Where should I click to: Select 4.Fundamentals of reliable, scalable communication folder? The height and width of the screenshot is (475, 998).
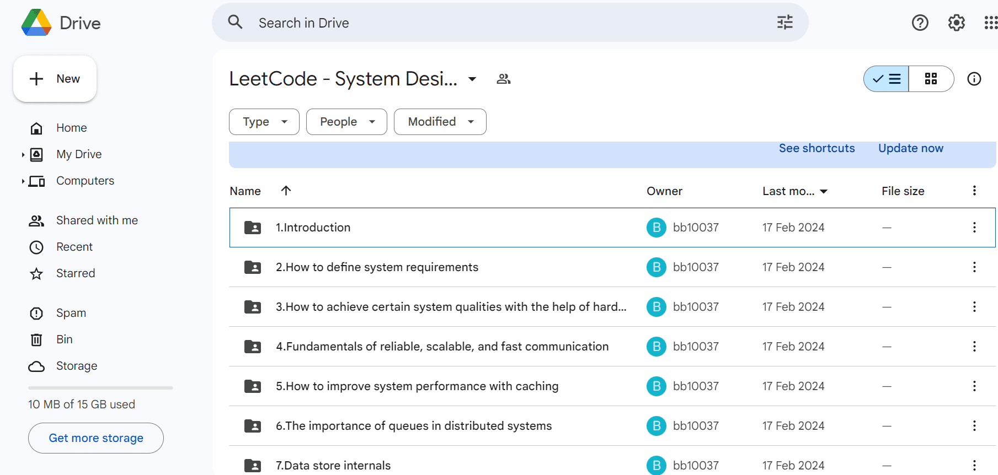click(612, 347)
